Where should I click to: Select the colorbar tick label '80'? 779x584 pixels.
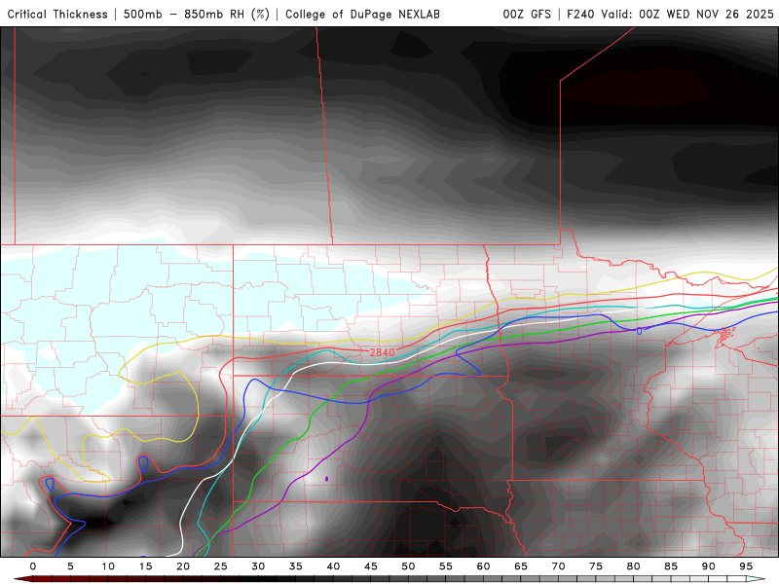tap(634, 566)
